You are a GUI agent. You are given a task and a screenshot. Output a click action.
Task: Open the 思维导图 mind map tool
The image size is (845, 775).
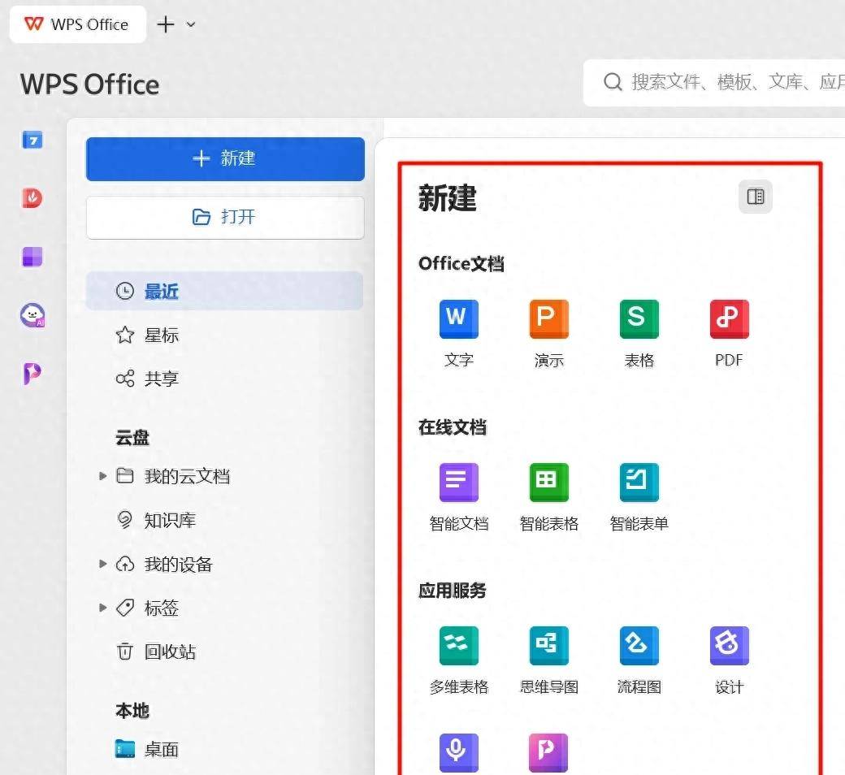click(x=548, y=645)
